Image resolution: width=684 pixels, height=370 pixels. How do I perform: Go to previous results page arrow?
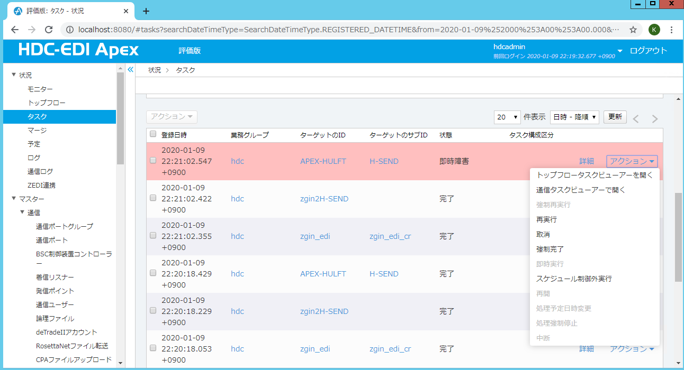click(636, 119)
